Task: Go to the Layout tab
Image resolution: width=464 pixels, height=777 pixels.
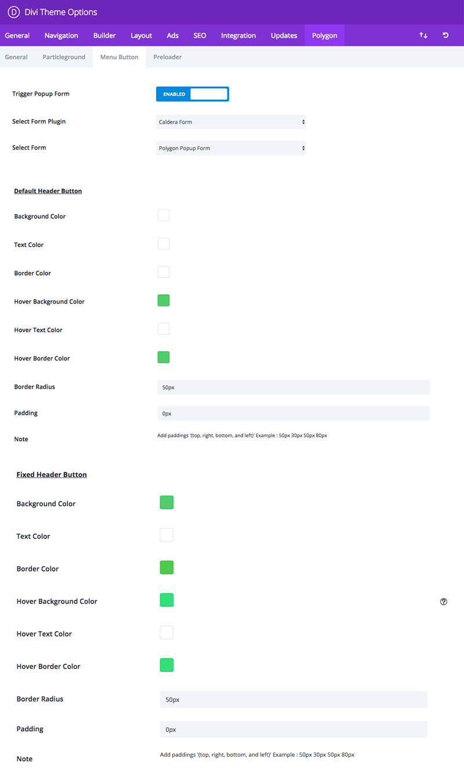Action: [142, 35]
